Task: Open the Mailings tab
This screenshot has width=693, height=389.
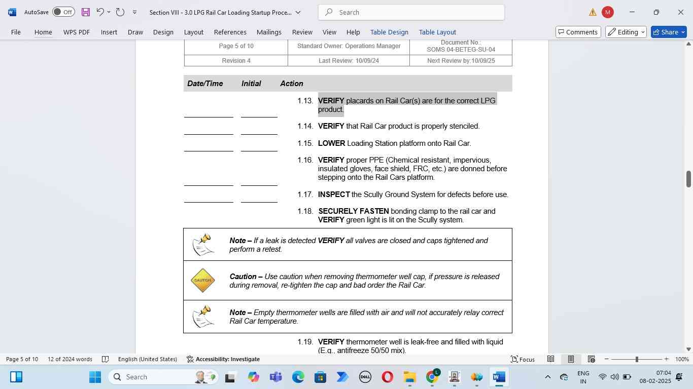Action: (x=269, y=32)
